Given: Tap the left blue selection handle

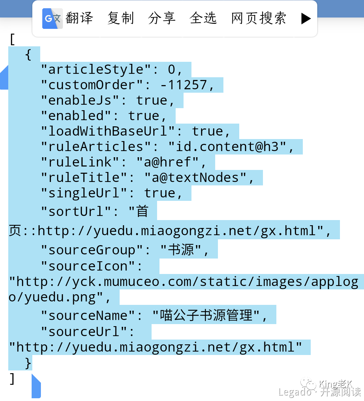Looking at the screenshot, I should tap(4, 78).
